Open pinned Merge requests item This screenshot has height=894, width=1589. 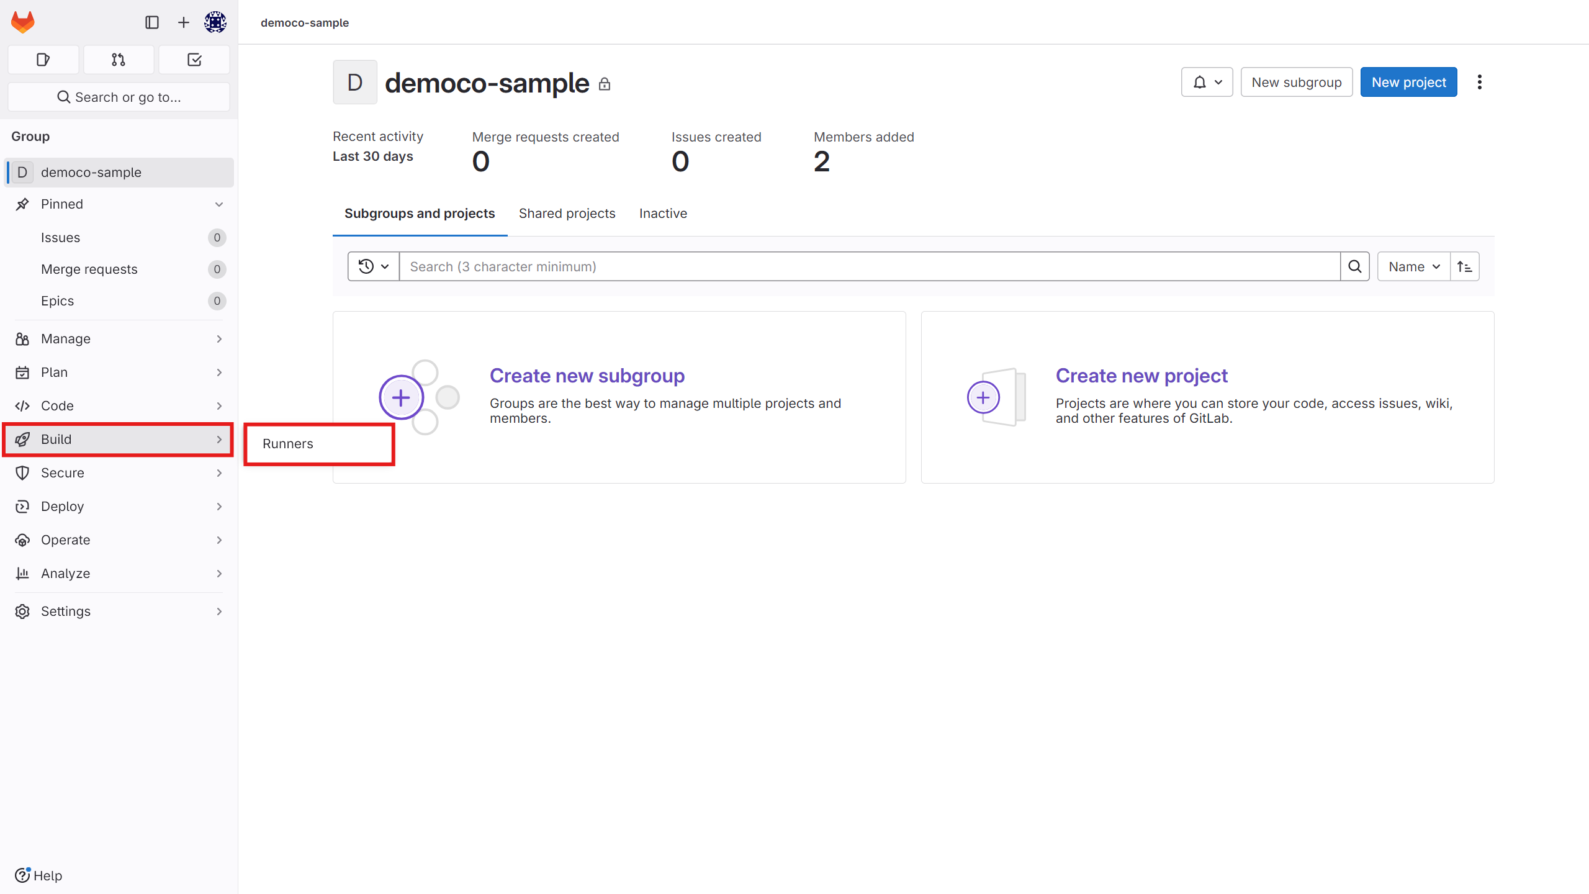[119, 269]
